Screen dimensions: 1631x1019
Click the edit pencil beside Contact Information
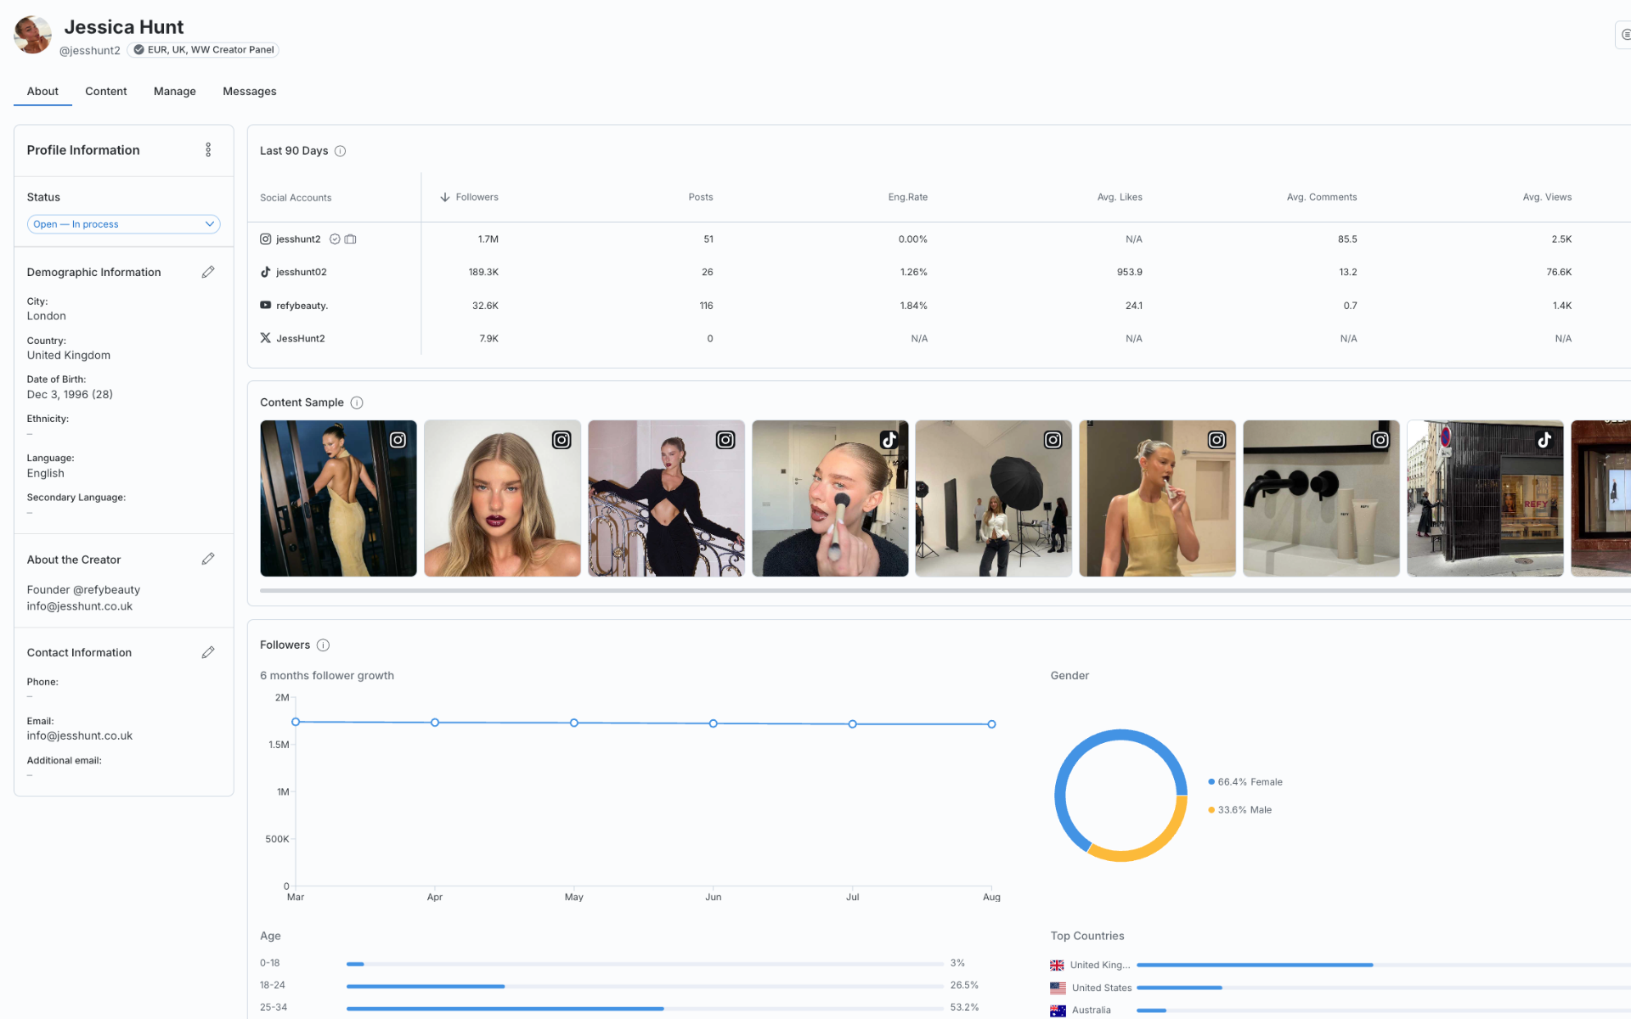coord(209,652)
